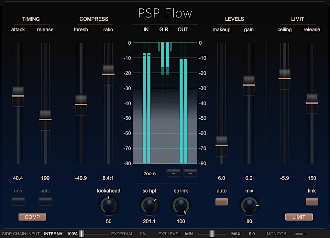The height and width of the screenshot is (238, 330).
Task: Adjust the sc link knob
Action: (181, 206)
